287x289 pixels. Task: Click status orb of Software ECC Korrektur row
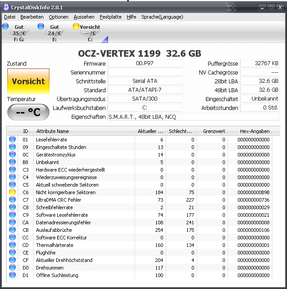coord(12,238)
